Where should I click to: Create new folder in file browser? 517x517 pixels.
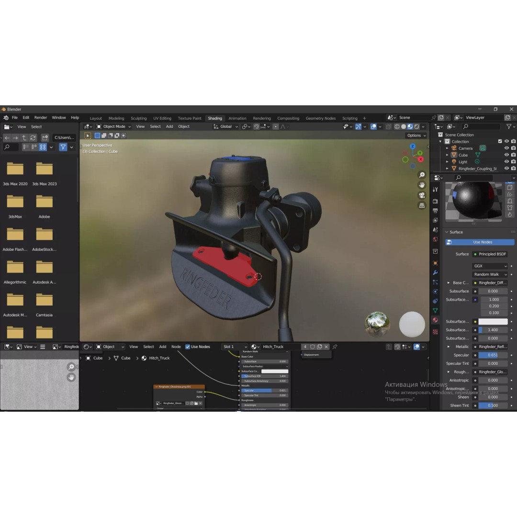click(x=45, y=137)
